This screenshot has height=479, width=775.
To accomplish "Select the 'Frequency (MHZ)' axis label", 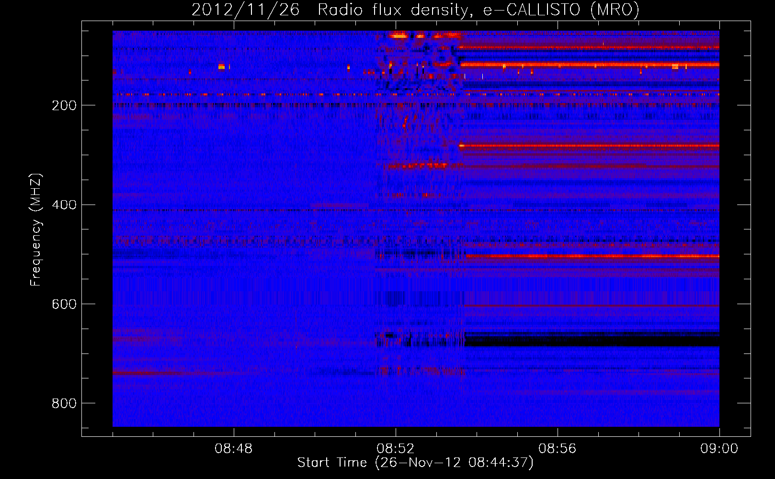I will point(35,230).
